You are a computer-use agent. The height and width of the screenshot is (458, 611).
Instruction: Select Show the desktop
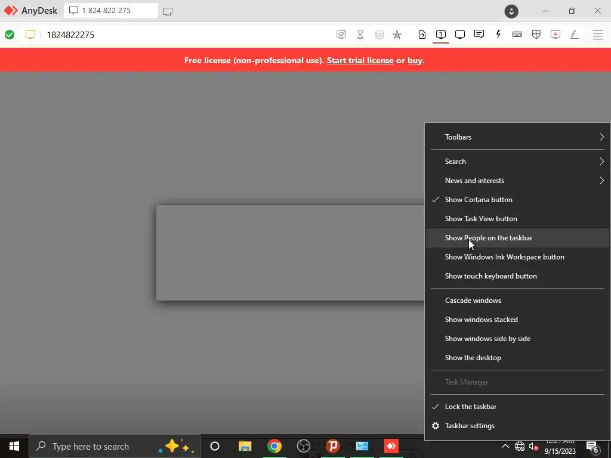coord(517,358)
